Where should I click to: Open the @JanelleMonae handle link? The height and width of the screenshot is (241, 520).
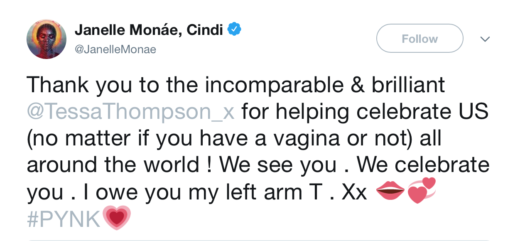pos(115,49)
